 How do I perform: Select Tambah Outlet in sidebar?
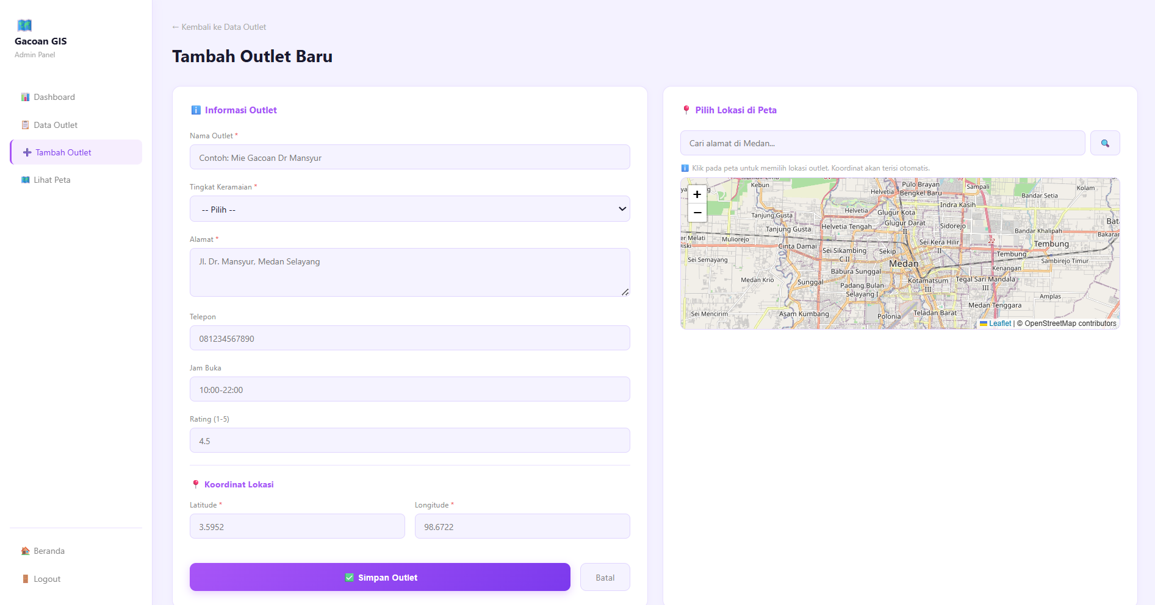(x=76, y=152)
